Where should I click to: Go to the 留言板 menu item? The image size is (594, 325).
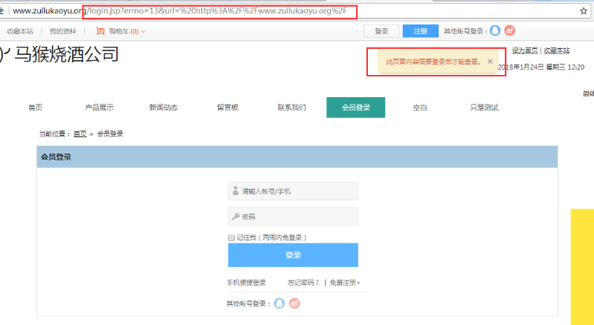click(x=227, y=108)
